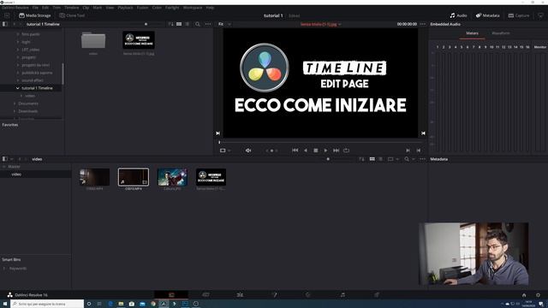Viewport: 548px width, 308px height.
Task: Open the Workspace menu
Action: coord(193,8)
